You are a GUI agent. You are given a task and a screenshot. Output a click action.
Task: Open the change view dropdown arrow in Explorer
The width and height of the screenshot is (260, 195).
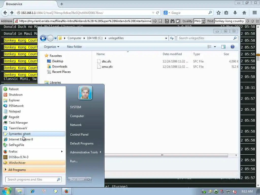(x=215, y=47)
